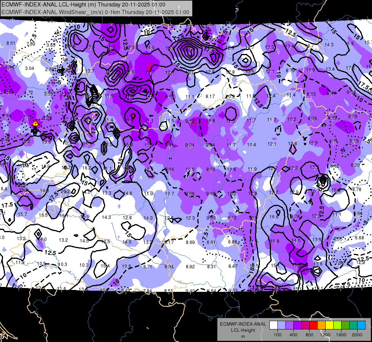Click the wind shear value 6.20
The image size is (372, 342).
[x=355, y=165]
